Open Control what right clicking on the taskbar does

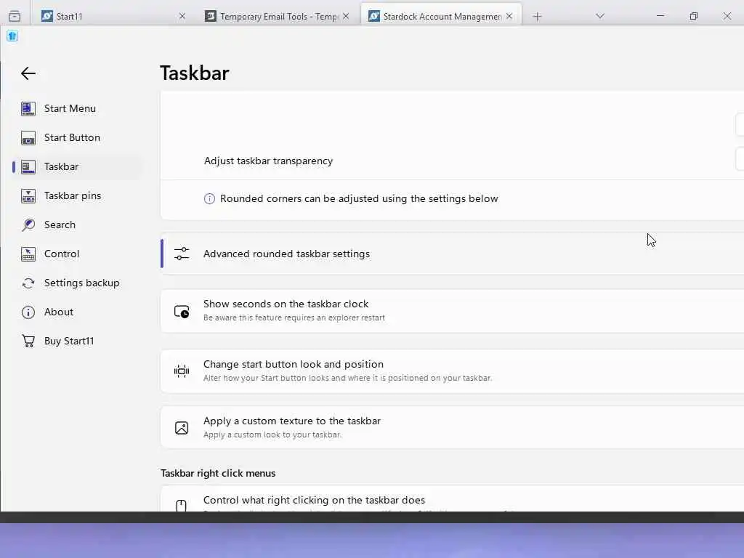pyautogui.click(x=452, y=498)
